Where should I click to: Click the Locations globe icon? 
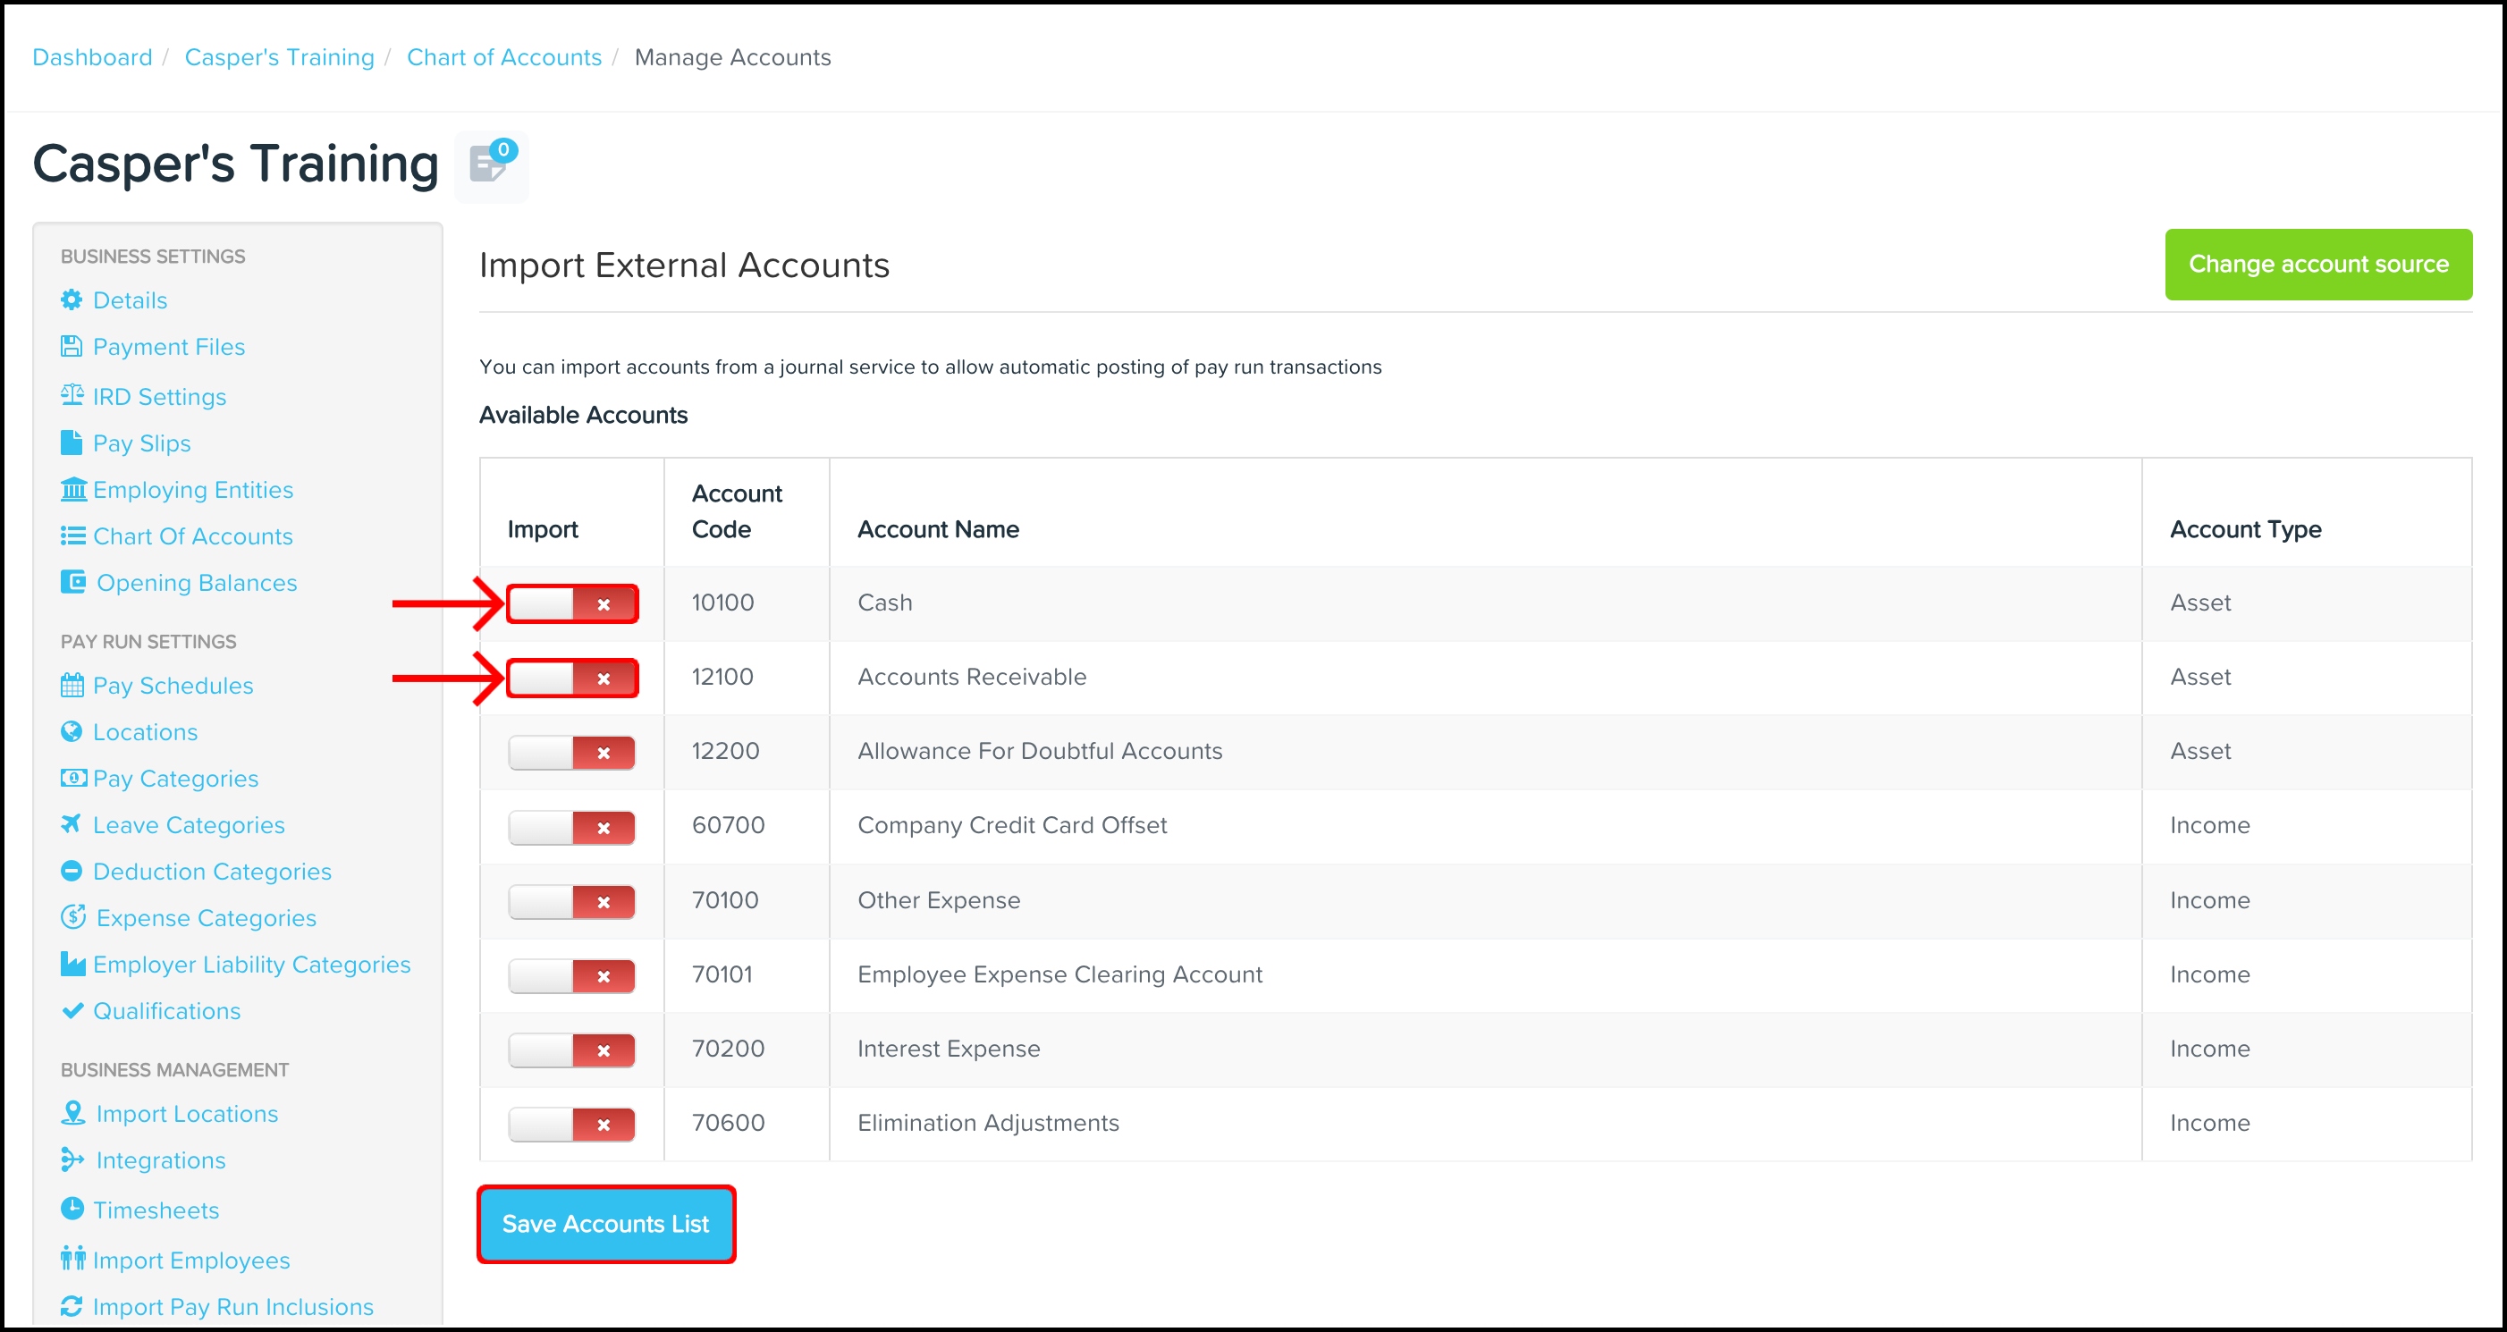(x=71, y=731)
